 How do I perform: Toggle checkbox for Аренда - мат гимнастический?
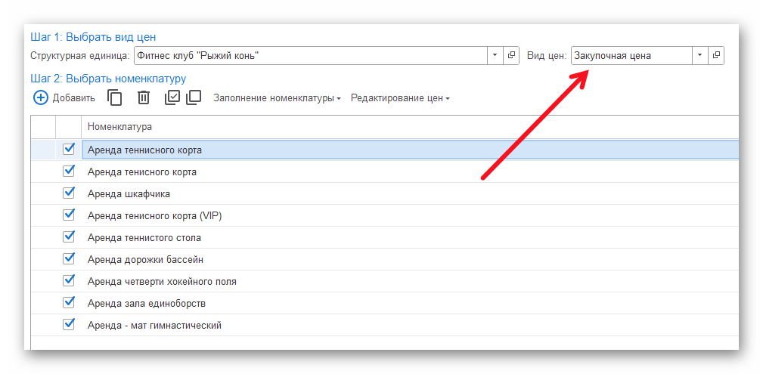[69, 325]
